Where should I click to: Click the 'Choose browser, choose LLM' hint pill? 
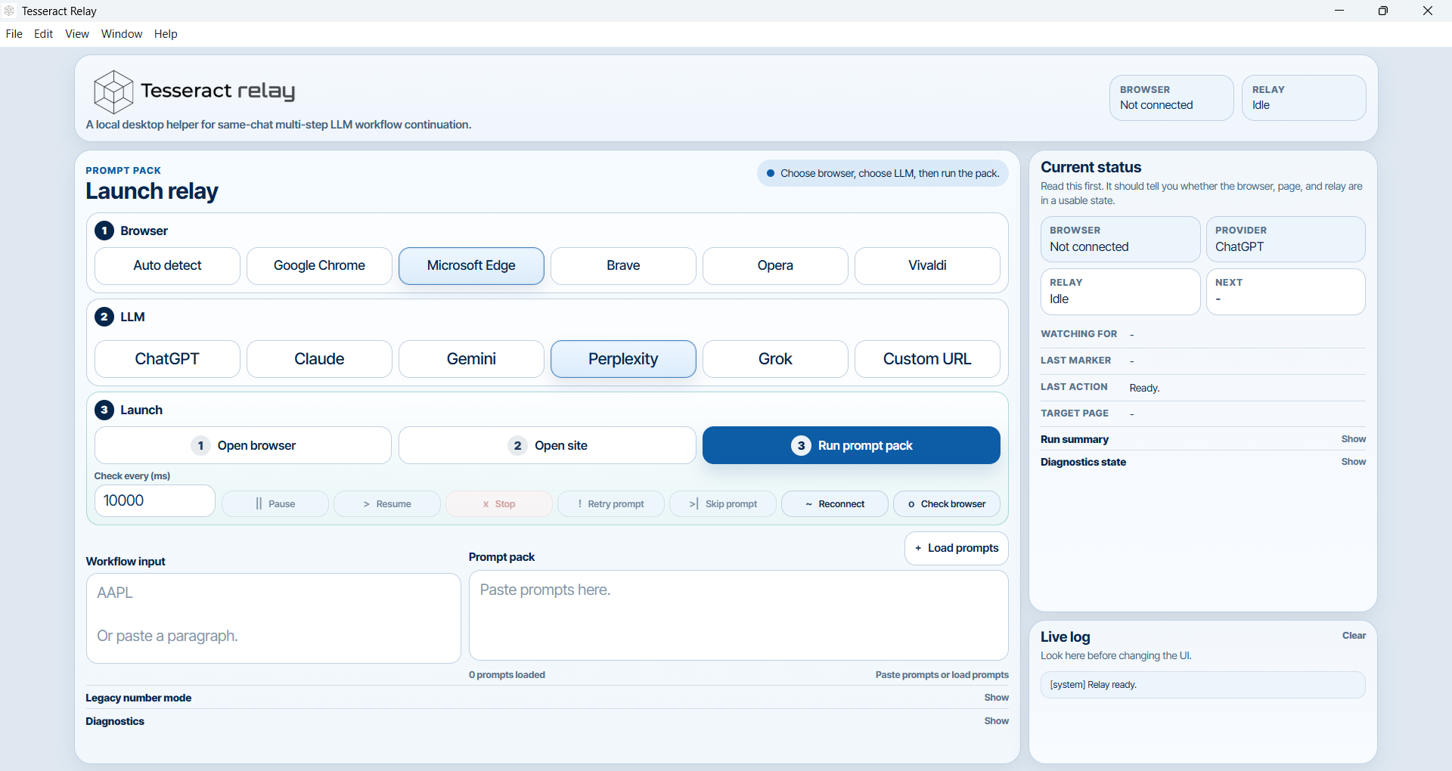pyautogui.click(x=883, y=173)
